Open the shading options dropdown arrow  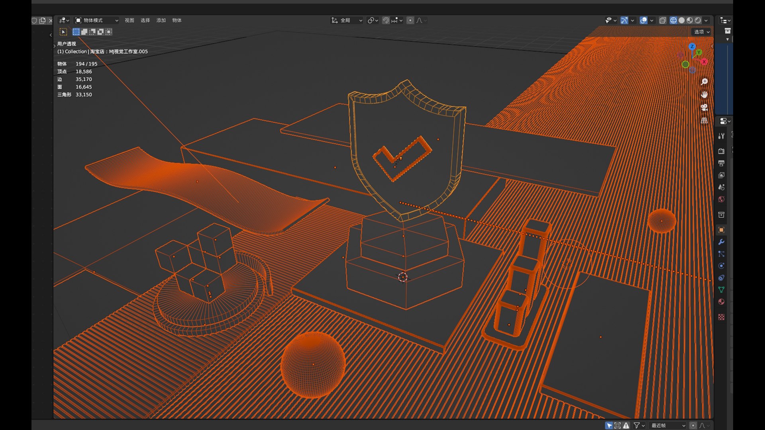tap(706, 20)
